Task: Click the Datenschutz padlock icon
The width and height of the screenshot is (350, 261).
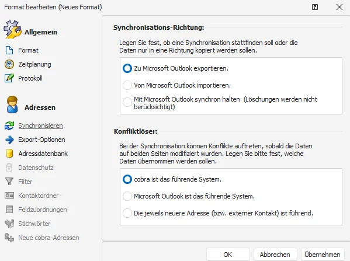Action: tap(9, 168)
